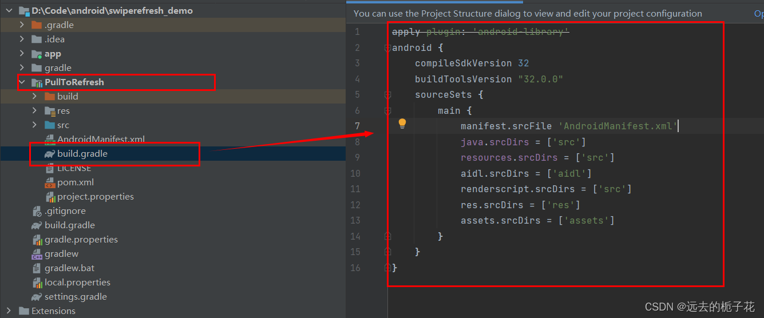764x318 pixels.
Task: Click the resources.srcDirs code line
Action: 537,157
